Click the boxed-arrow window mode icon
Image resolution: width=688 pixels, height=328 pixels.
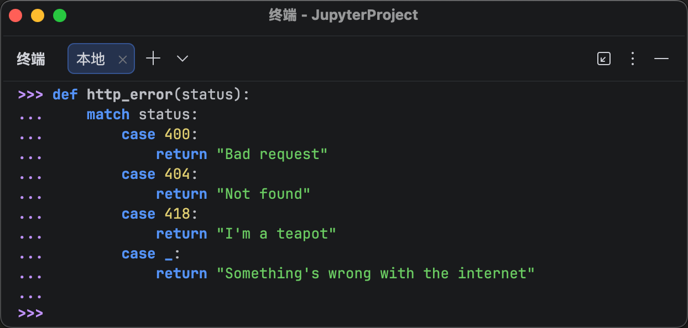pyautogui.click(x=604, y=59)
